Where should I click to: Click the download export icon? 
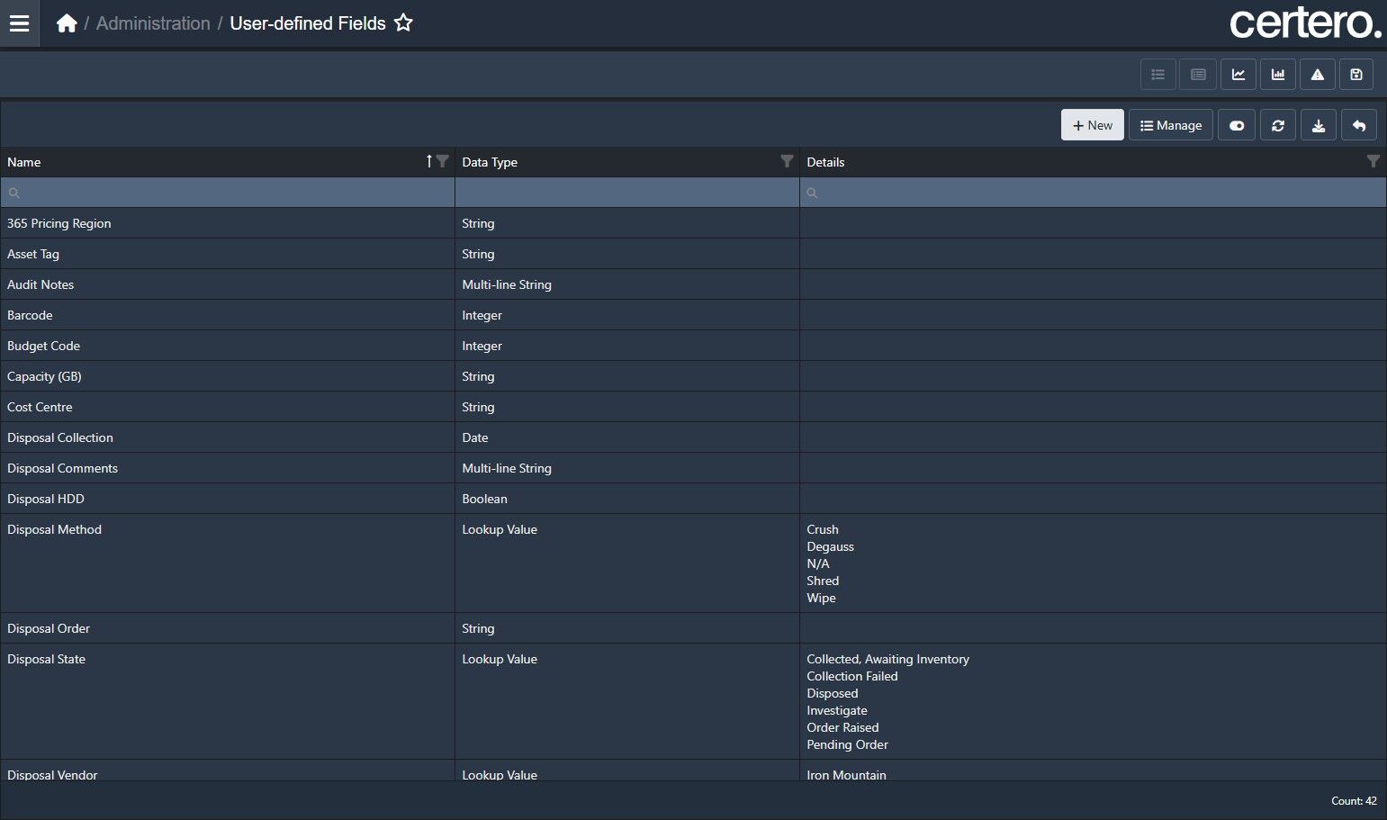(x=1319, y=125)
